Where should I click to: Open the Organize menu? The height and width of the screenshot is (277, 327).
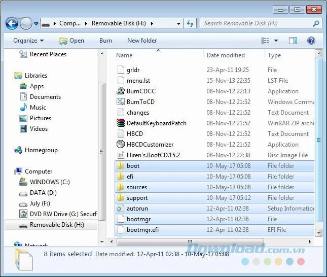pyautogui.click(x=28, y=41)
